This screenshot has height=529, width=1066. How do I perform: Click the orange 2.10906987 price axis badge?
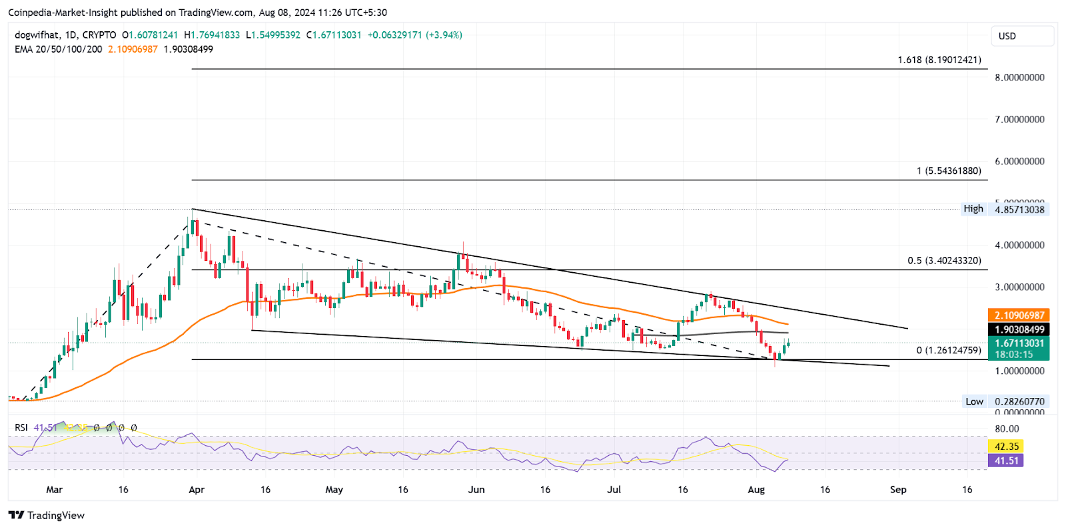pos(1019,315)
